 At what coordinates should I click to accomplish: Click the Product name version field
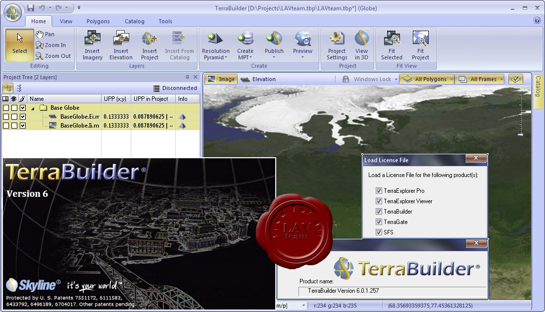[x=393, y=291]
